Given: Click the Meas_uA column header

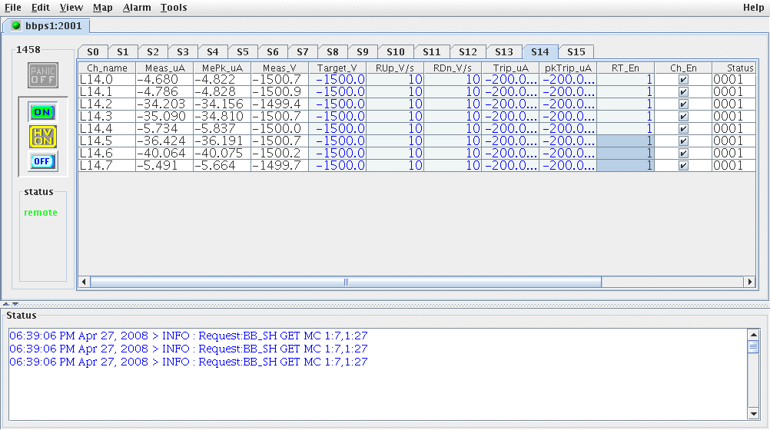Looking at the screenshot, I should [x=164, y=68].
